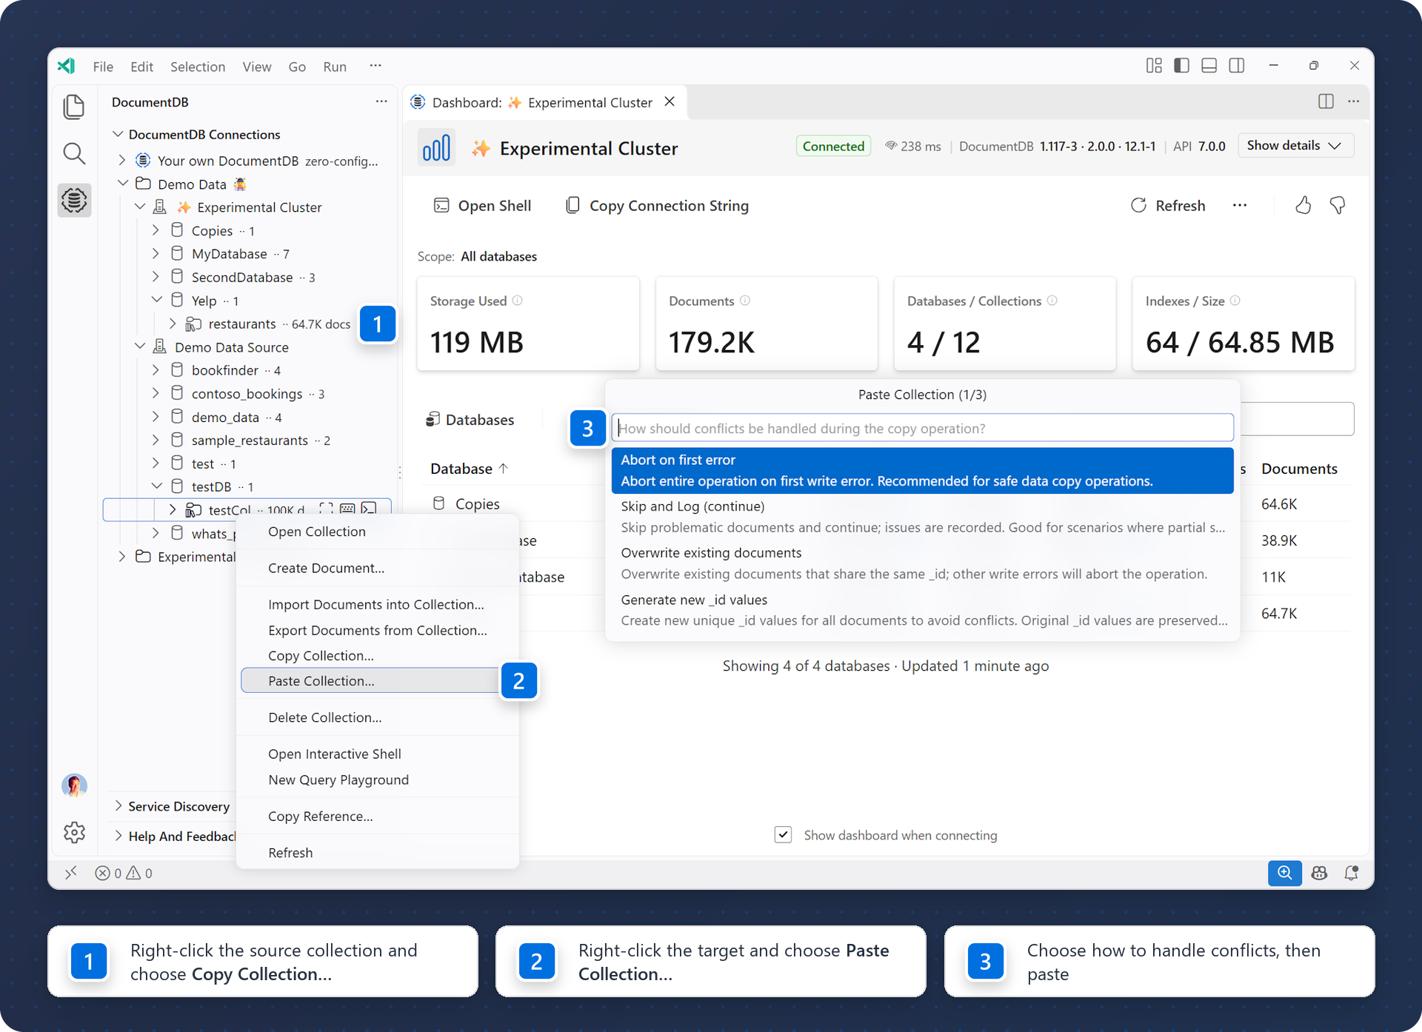Screen dimensions: 1422x1032
Task: Open the Selection menu in menu bar
Action: click(x=198, y=67)
